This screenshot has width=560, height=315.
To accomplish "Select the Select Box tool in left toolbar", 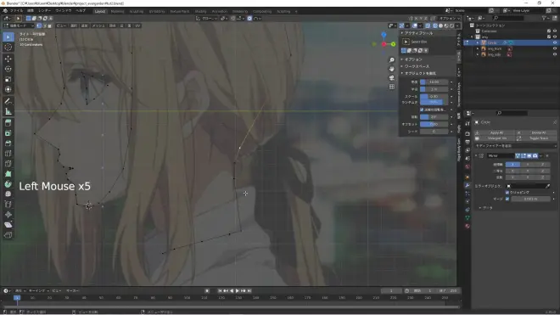I will click(x=8, y=37).
